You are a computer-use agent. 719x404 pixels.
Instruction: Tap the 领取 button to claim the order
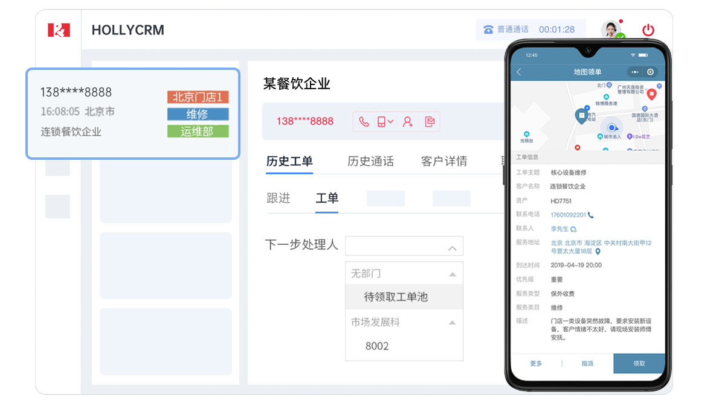639,364
